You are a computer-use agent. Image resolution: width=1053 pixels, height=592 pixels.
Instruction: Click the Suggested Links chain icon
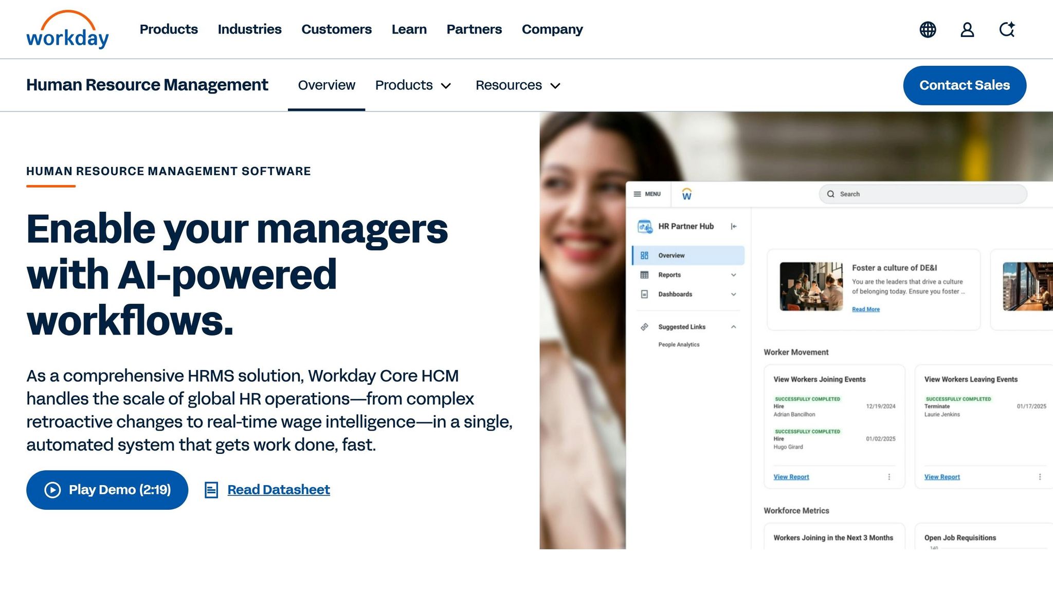click(644, 327)
